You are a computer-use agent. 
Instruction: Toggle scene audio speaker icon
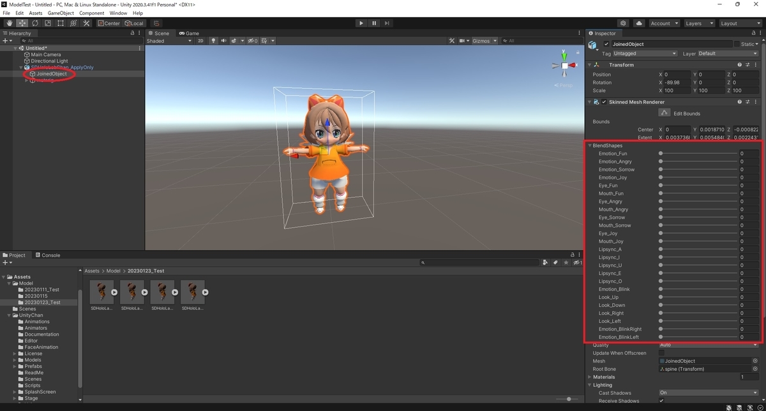pyautogui.click(x=224, y=41)
